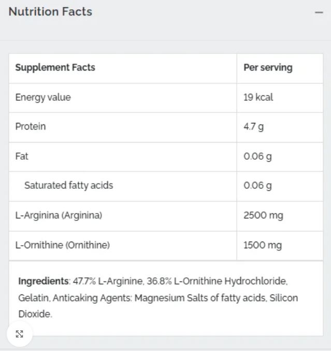Image resolution: width=331 pixels, height=351 pixels.
Task: Click the 19 kcal value cell
Action: click(280, 98)
